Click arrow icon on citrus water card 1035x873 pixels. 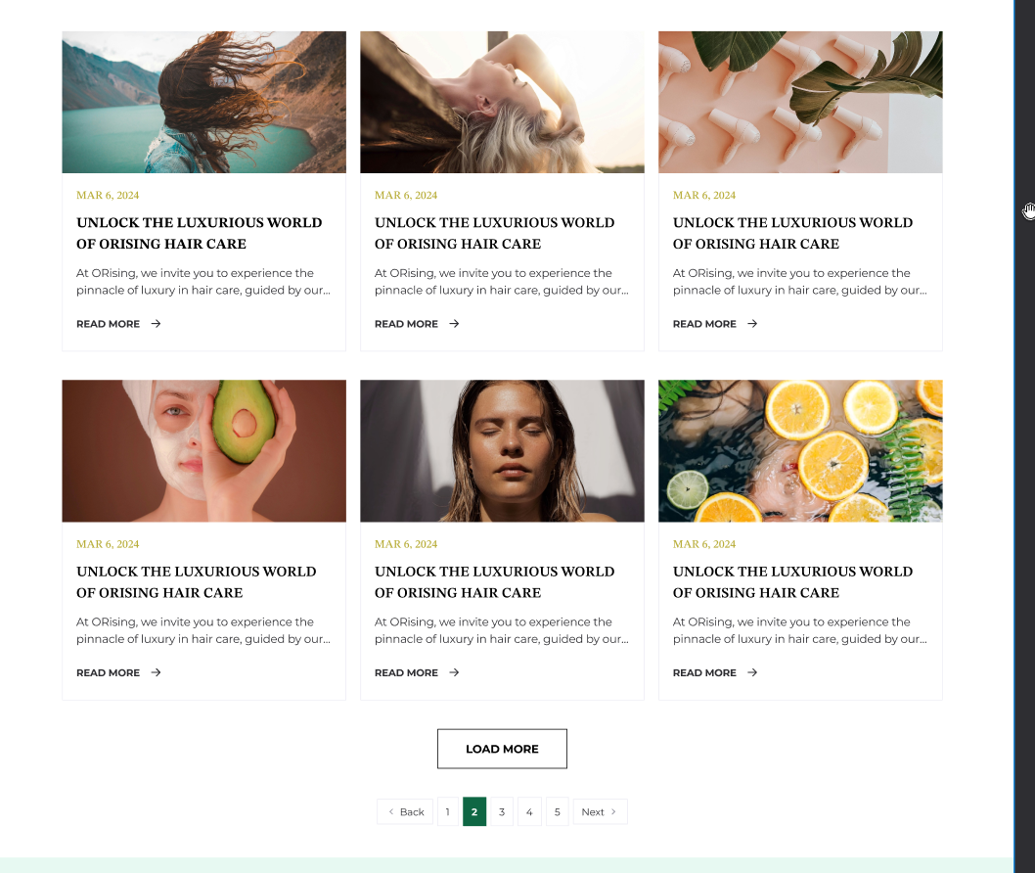coord(752,672)
